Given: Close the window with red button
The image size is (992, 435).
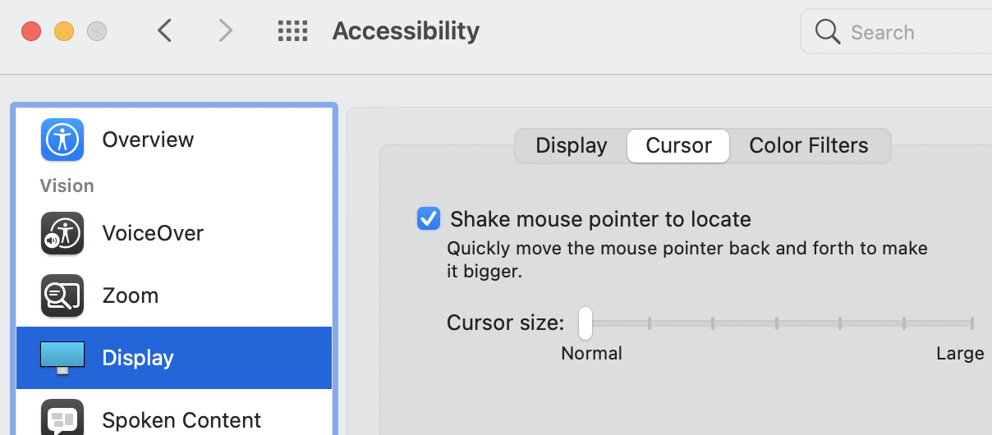Looking at the screenshot, I should click(31, 32).
